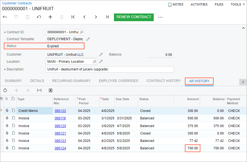Edit the Customer UNIFRUIT pencil icon
This screenshot has height=162, width=247.
pos(101,54)
